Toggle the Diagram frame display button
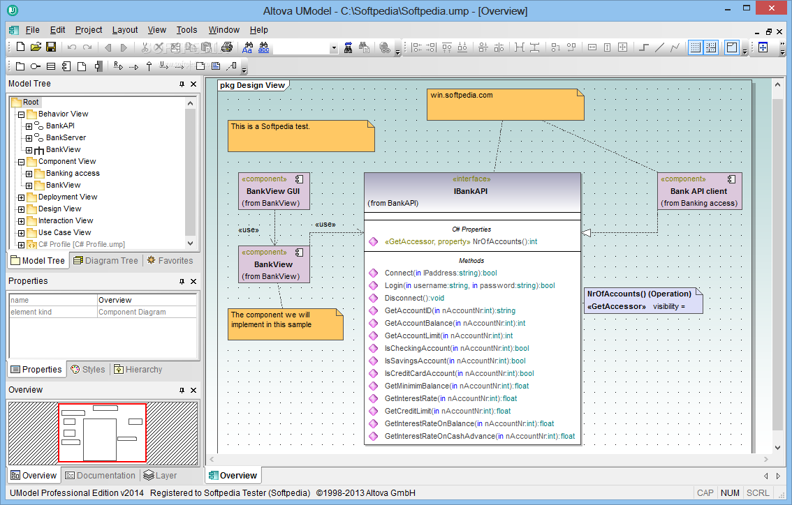This screenshot has width=792, height=505. click(731, 47)
